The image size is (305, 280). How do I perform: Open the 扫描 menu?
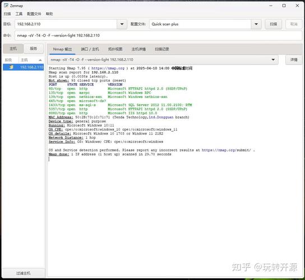tap(7, 14)
